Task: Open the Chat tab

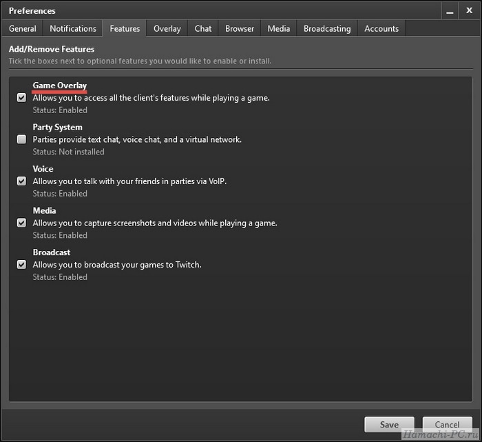Action: pos(203,29)
